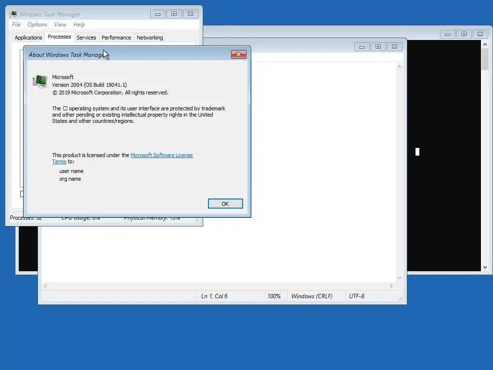Viewport: 493px width, 370px height.
Task: Minimize the console window
Action: coord(447,34)
